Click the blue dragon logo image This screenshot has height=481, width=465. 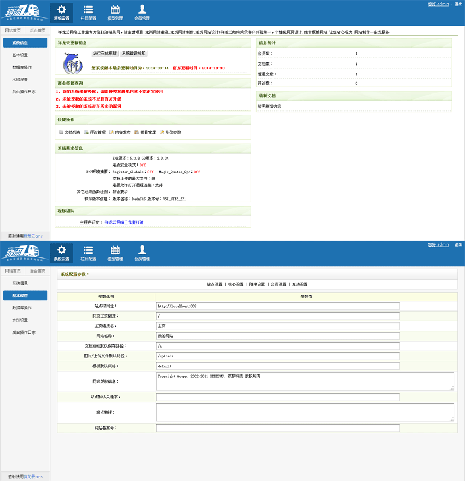pos(72,63)
